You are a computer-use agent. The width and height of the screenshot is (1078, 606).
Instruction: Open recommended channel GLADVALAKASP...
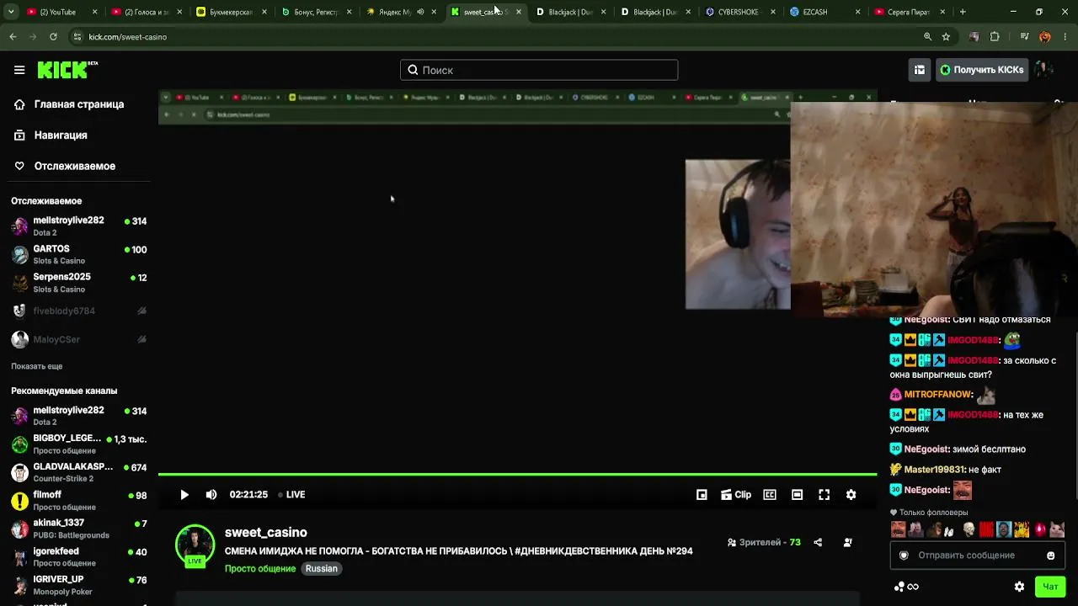[x=78, y=472]
